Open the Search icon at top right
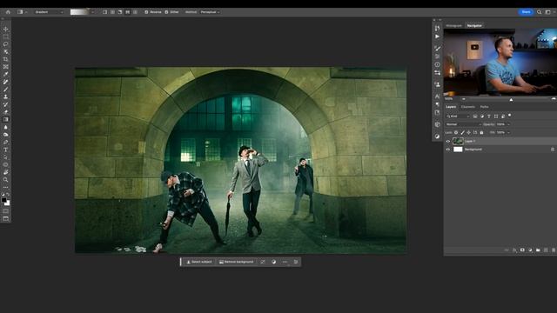This screenshot has height=313, width=557. coord(540,12)
